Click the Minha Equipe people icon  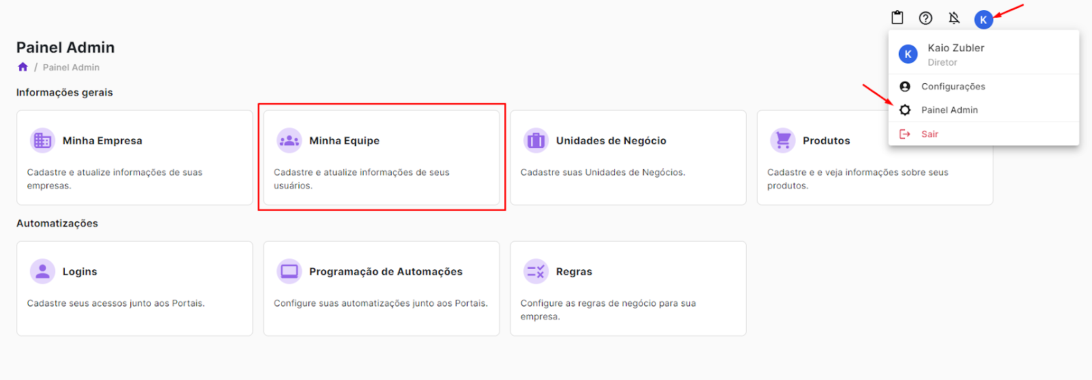point(289,141)
